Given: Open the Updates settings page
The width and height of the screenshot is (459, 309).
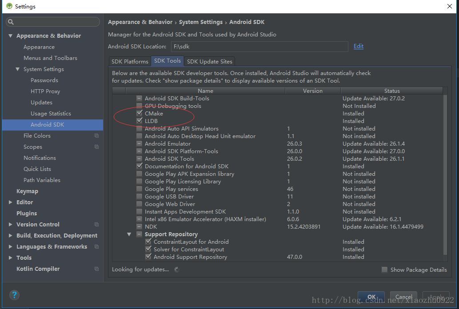Looking at the screenshot, I should coord(42,103).
